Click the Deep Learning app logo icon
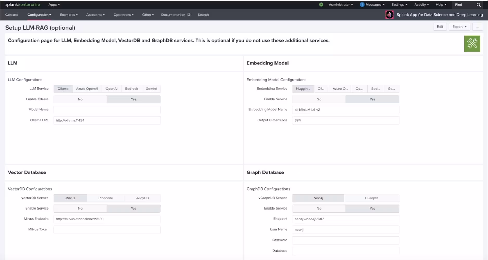This screenshot has height=260, width=488. (x=389, y=15)
